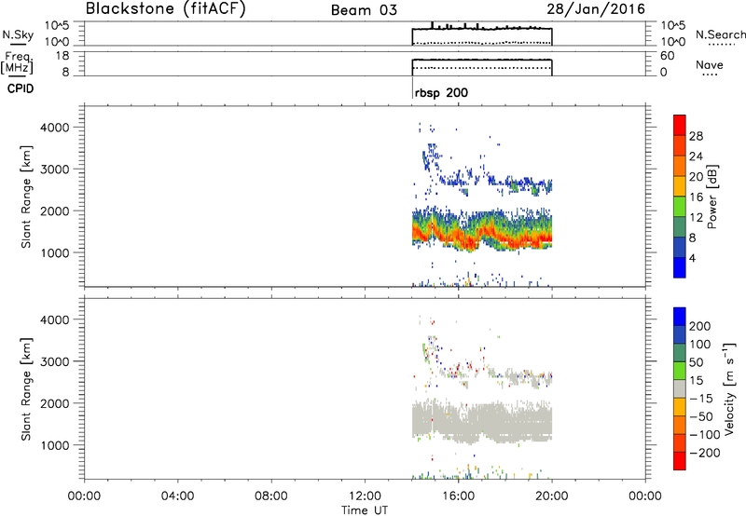746x516 pixels.
Task: Click the 4 tick on power colorbar
Action: tap(692, 258)
